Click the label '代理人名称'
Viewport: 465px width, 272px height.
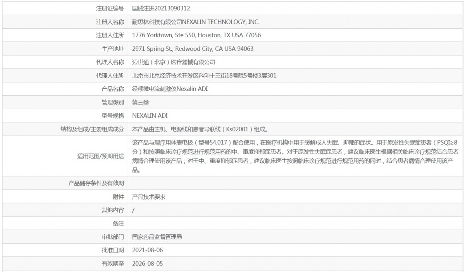coord(110,62)
